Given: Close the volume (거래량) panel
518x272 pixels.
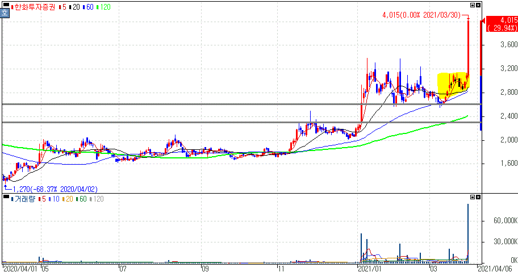Looking at the screenshot, I should pyautogui.click(x=478, y=197).
